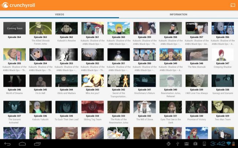The width and height of the screenshot is (238, 148).
Task: Click 'Who Are you?' episode title
Action: [92, 93]
